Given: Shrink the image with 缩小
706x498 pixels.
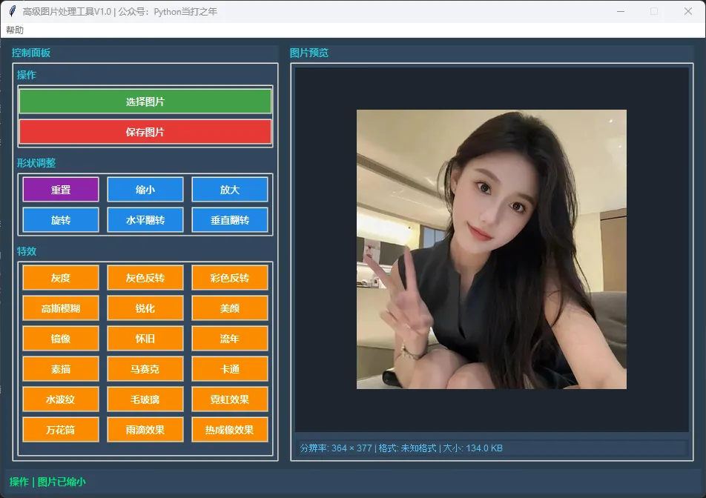Looking at the screenshot, I should pos(145,189).
